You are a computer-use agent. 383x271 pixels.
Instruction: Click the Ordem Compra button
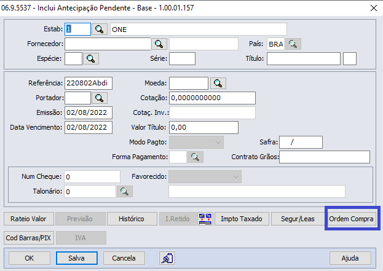click(351, 219)
